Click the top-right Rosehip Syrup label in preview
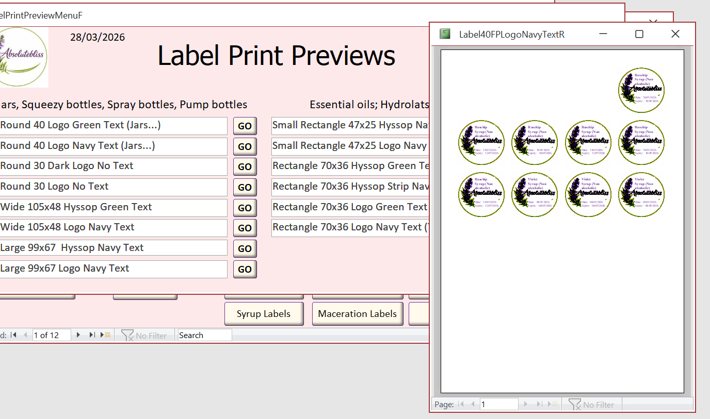 pyautogui.click(x=641, y=90)
